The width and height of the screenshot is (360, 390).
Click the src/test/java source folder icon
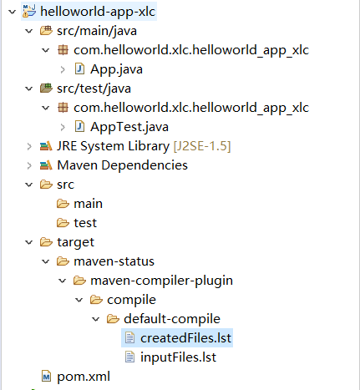coord(46,89)
